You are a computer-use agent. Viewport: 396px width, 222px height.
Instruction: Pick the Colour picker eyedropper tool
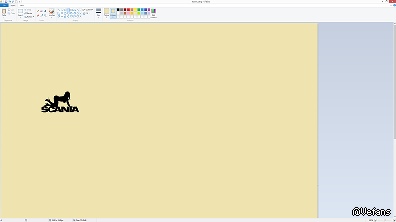click(41, 15)
